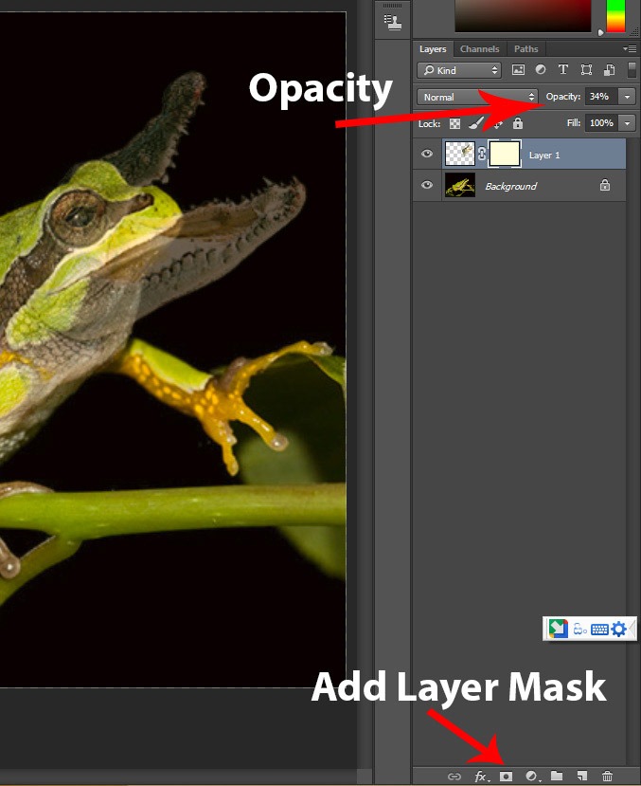This screenshot has height=786, width=641.
Task: Toggle lock transparent pixels checkerboard
Action: tap(455, 123)
